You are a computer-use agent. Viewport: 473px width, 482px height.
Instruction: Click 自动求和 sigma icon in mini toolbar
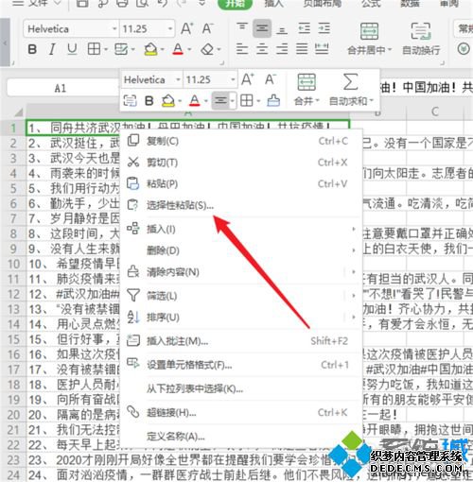[350, 82]
